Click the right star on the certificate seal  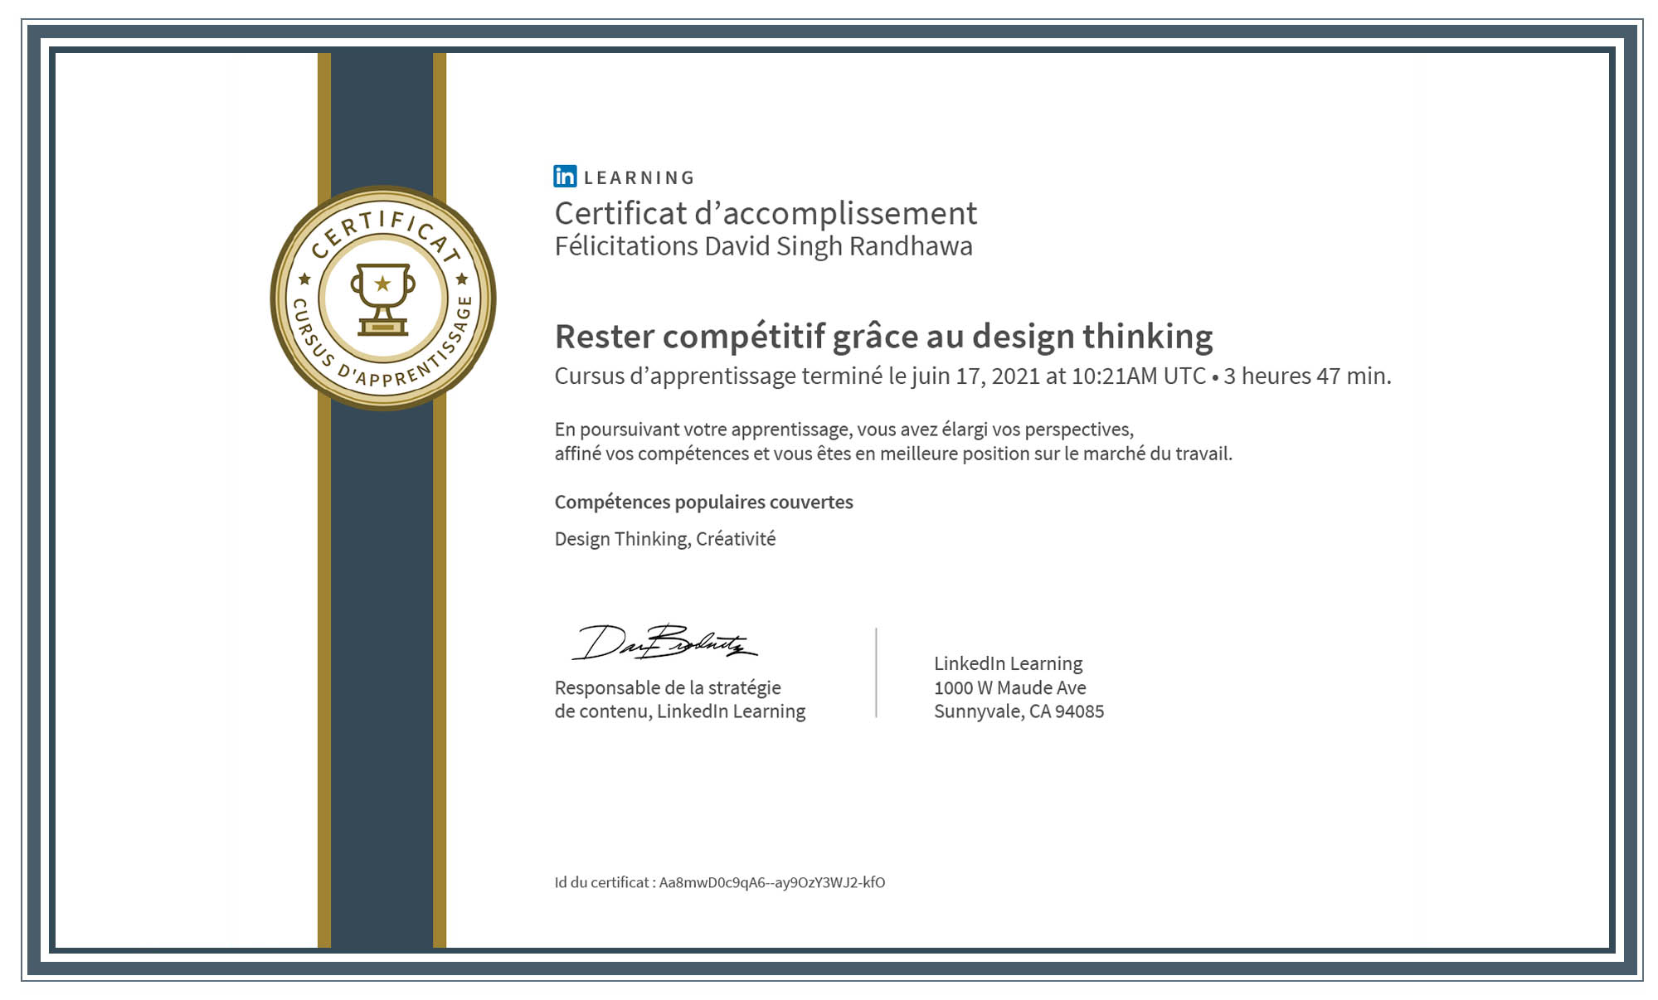[462, 279]
